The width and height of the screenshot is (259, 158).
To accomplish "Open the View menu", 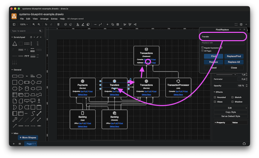I will click(x=35, y=19).
